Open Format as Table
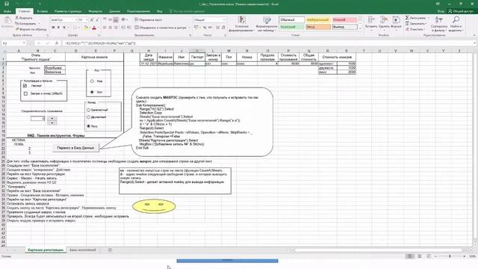This screenshot has width=478, height=269. [267, 24]
